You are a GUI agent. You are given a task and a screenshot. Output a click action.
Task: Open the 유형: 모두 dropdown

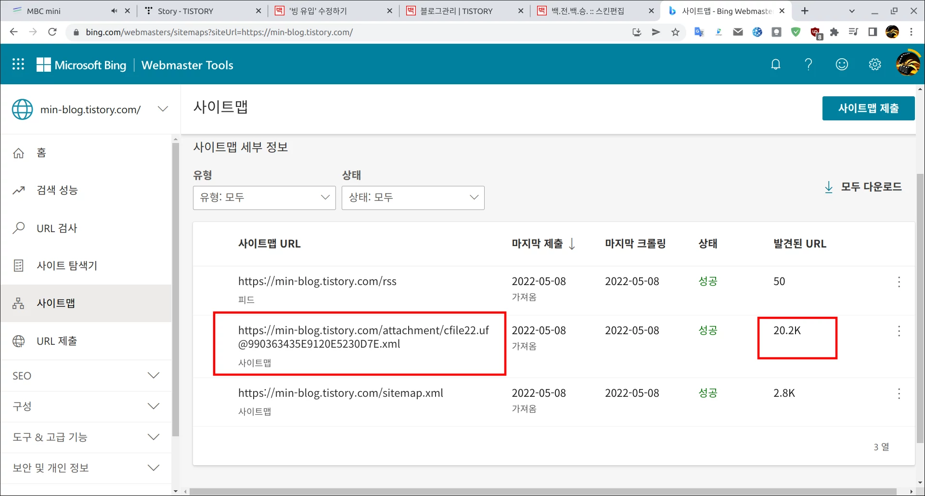coord(264,197)
